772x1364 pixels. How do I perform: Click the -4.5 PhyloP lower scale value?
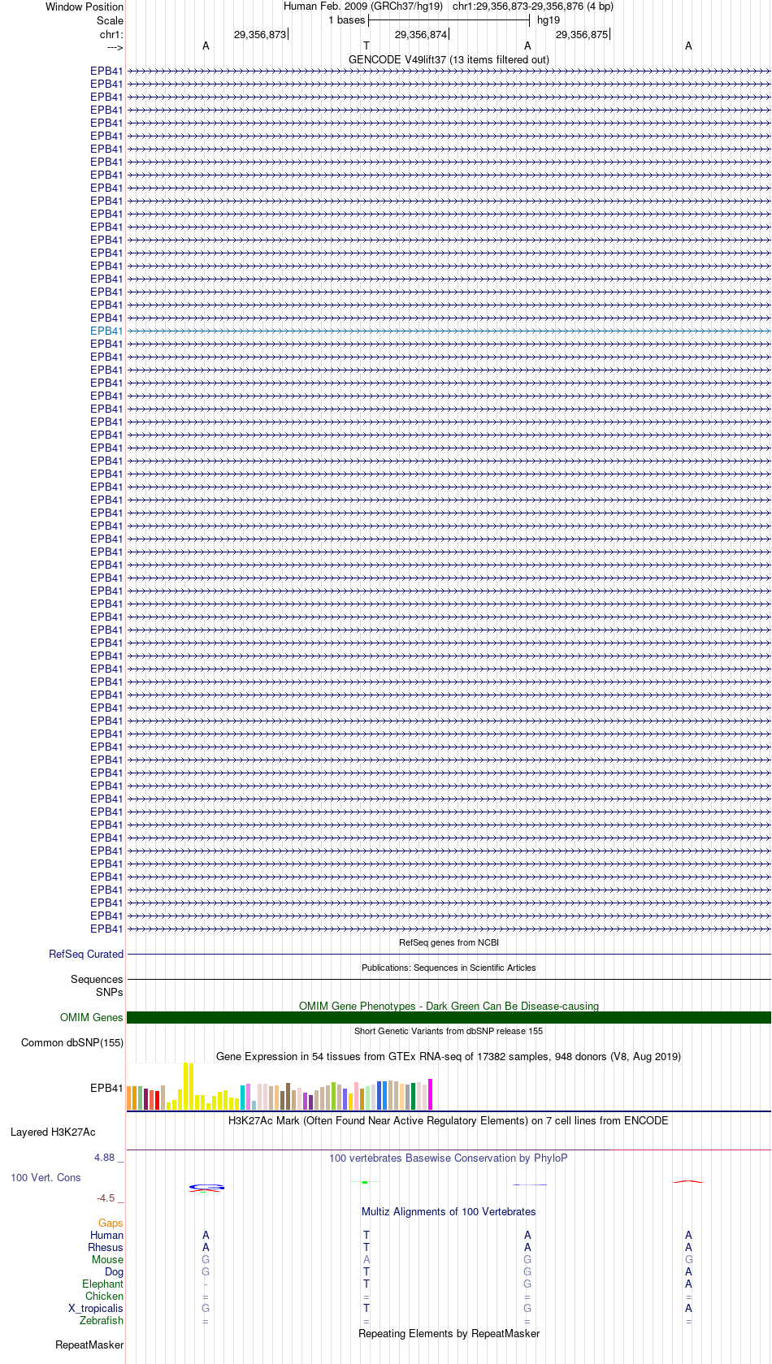[106, 1197]
